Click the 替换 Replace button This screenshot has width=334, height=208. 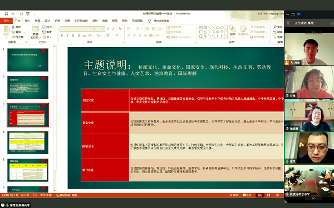click(x=278, y=32)
